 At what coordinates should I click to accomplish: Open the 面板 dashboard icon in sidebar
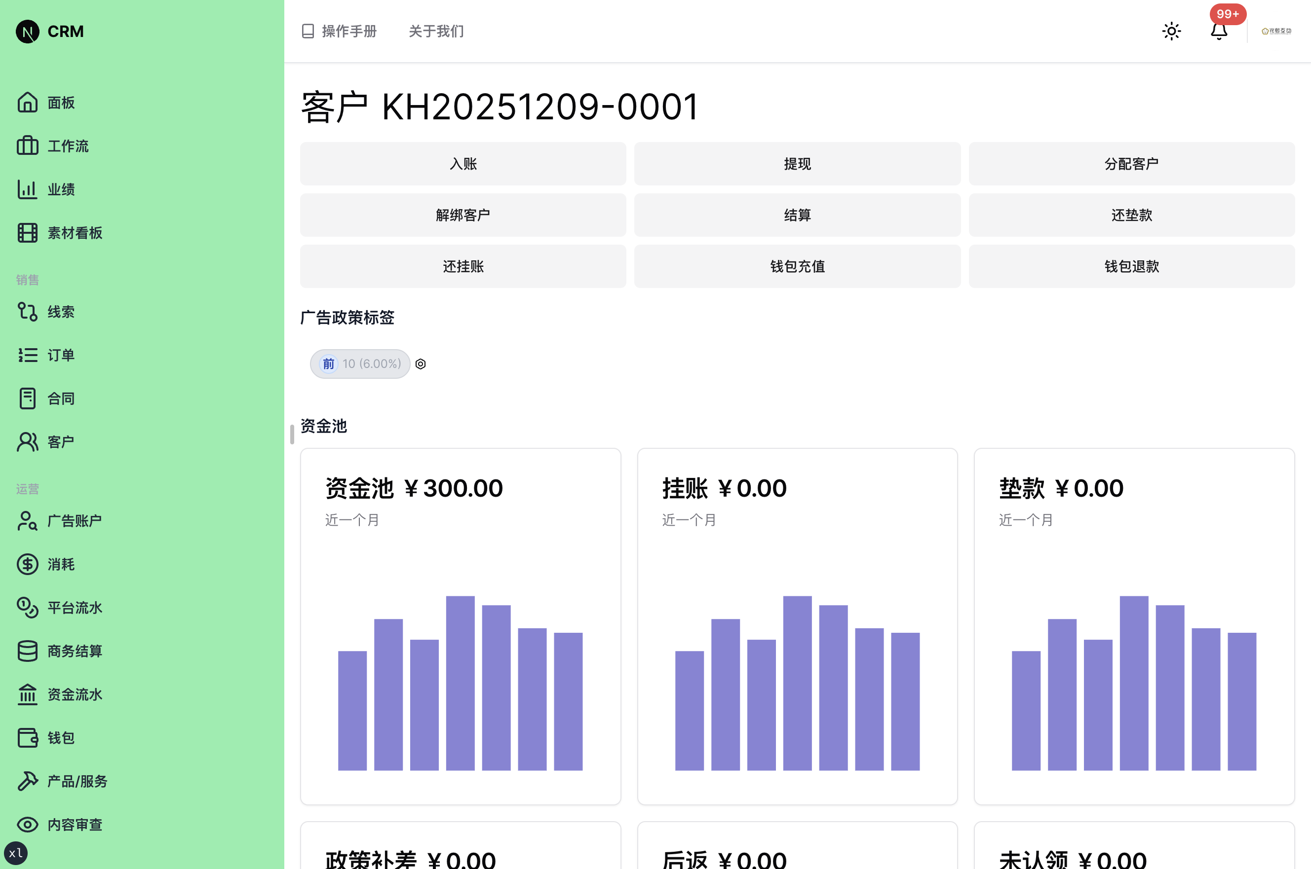point(27,103)
